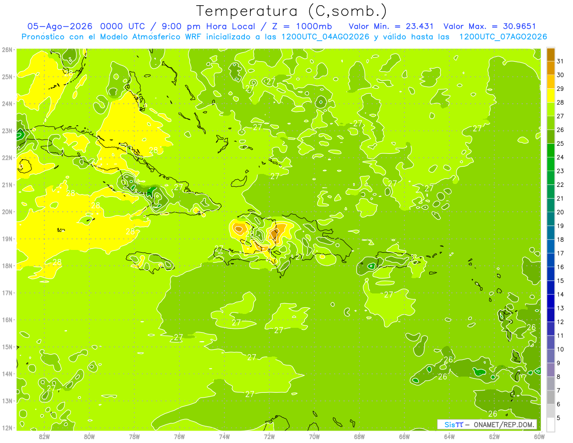The width and height of the screenshot is (573, 443).
Task: Select the '1200UTC_04AGO2026' initialization time
Action: click(325, 37)
